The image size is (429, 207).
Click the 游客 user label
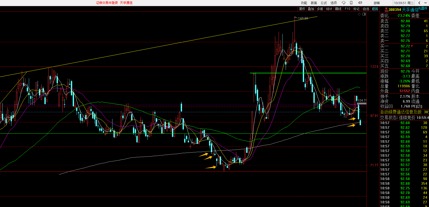[x=377, y=3]
